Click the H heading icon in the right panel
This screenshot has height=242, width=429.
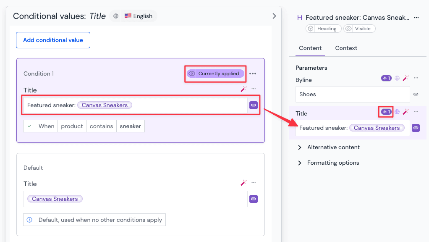(300, 18)
